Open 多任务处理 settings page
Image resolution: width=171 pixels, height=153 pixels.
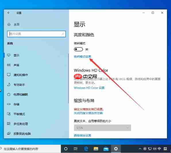click(21, 124)
